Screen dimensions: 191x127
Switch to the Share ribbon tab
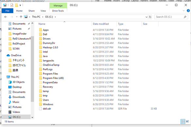tap(31, 11)
